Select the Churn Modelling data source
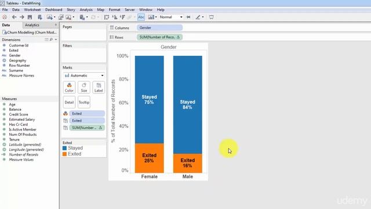This screenshot has height=209, width=371. pos(30,33)
